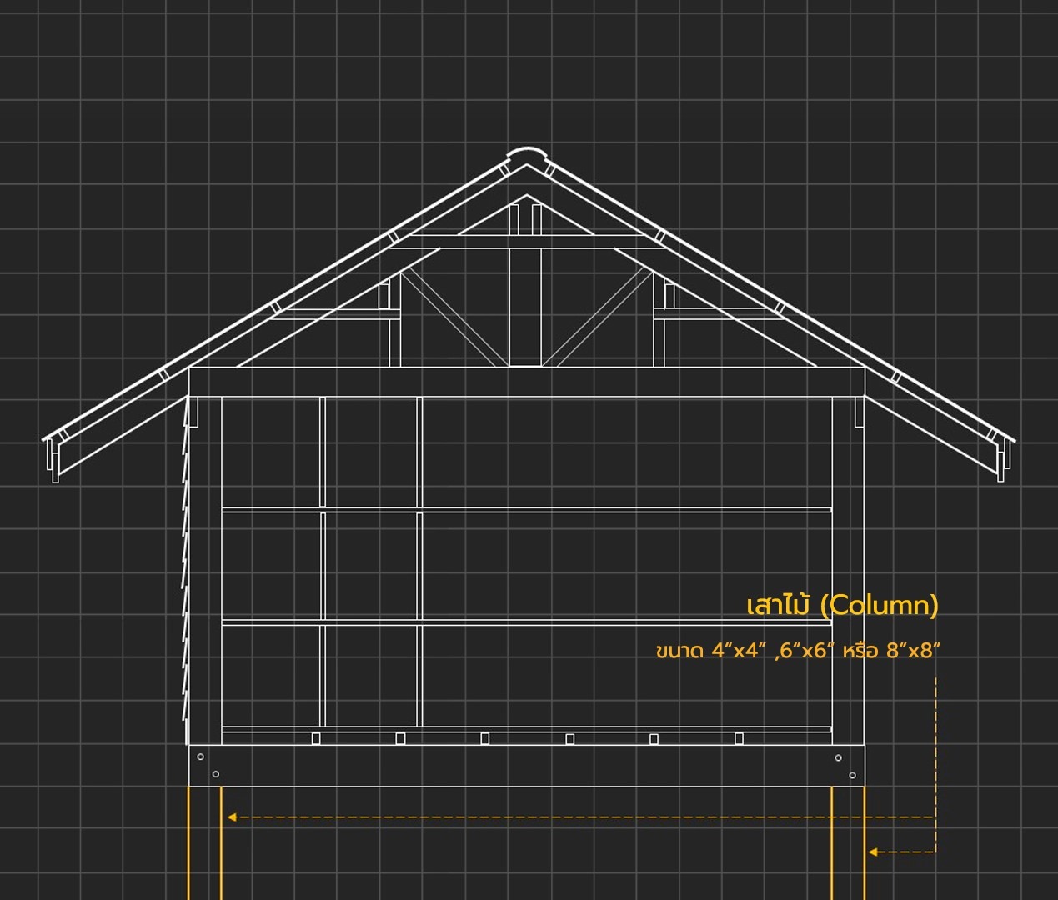Click the column size text 'ขนาด 4"x4" ,6"x6" หรือ 8"x8"'

coord(798,651)
